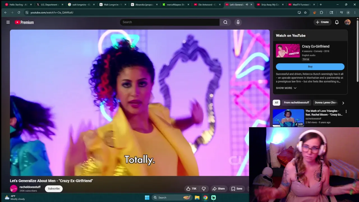Click the main video player
Viewport: 359px width, 202px height.
pyautogui.click(x=140, y=103)
